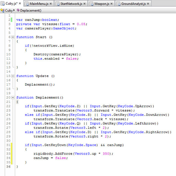
Task: Select Cuby in the breadcrumb bar
Action: 9,10
